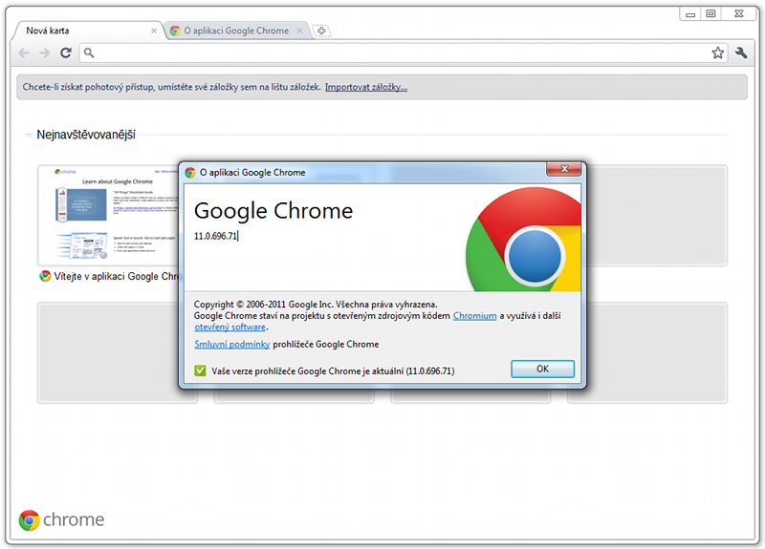The width and height of the screenshot is (765, 549).
Task: Switch to the Nová karta tab
Action: [x=88, y=31]
